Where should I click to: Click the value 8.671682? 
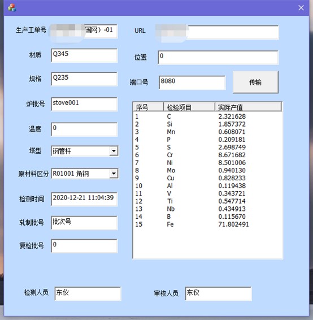click(x=232, y=155)
